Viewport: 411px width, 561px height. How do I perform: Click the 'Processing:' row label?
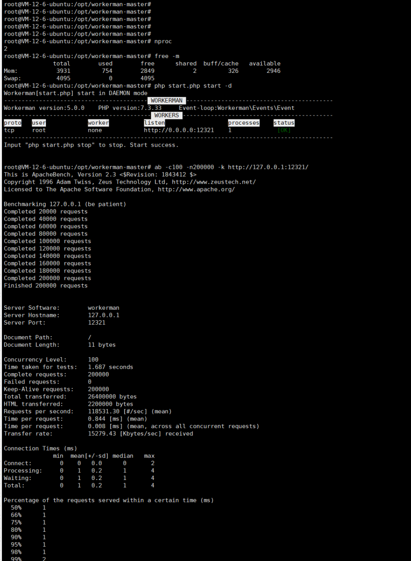coord(23,470)
